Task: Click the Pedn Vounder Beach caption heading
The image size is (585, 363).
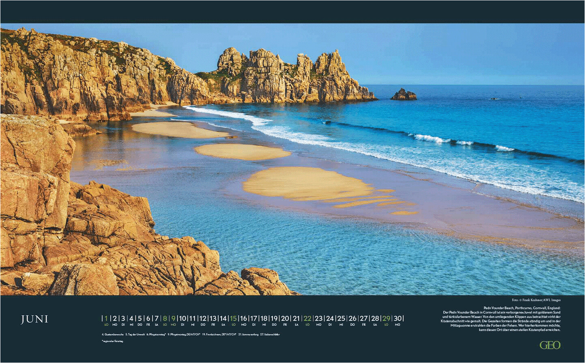Action: tap(522, 308)
